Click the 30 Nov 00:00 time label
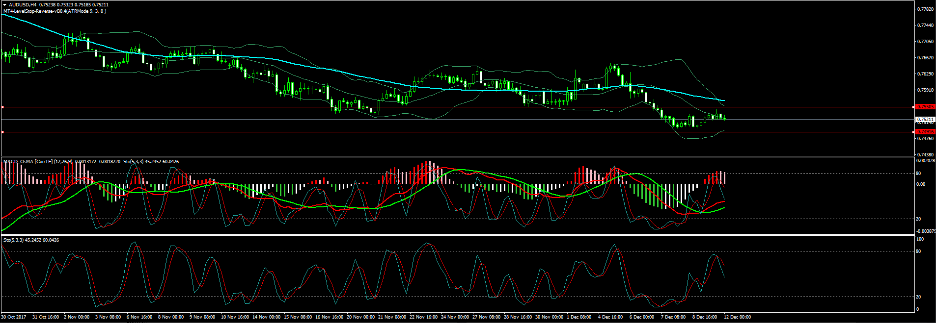Viewport: 936px width, 323px height. [550, 317]
